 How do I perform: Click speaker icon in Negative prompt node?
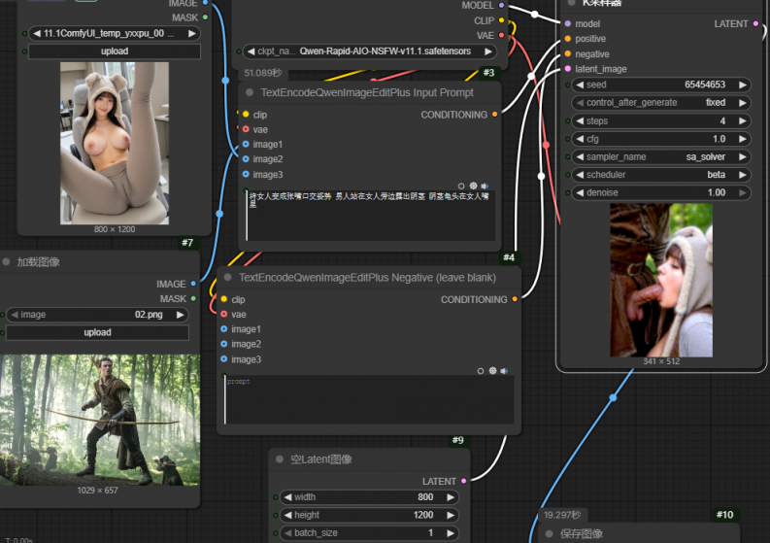[504, 371]
